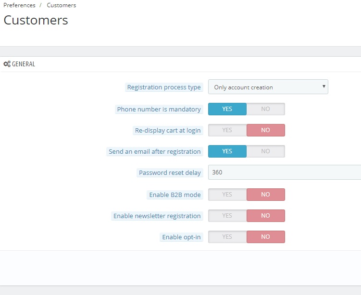Screen dimensions: 361x295
Task: Select No for newsletter registration
Action: tap(265, 216)
